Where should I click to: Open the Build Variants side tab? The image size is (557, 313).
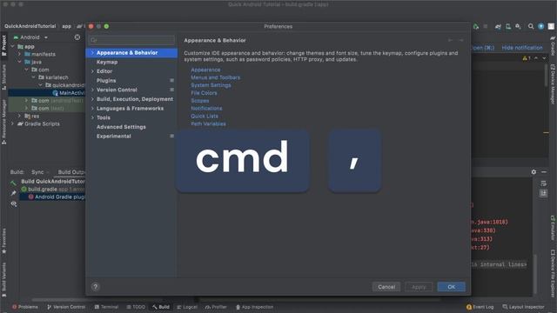click(3, 279)
